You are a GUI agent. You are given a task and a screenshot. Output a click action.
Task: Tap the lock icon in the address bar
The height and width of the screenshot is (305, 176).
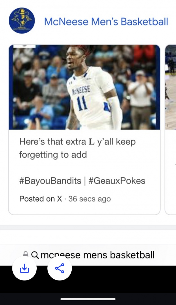(26, 254)
